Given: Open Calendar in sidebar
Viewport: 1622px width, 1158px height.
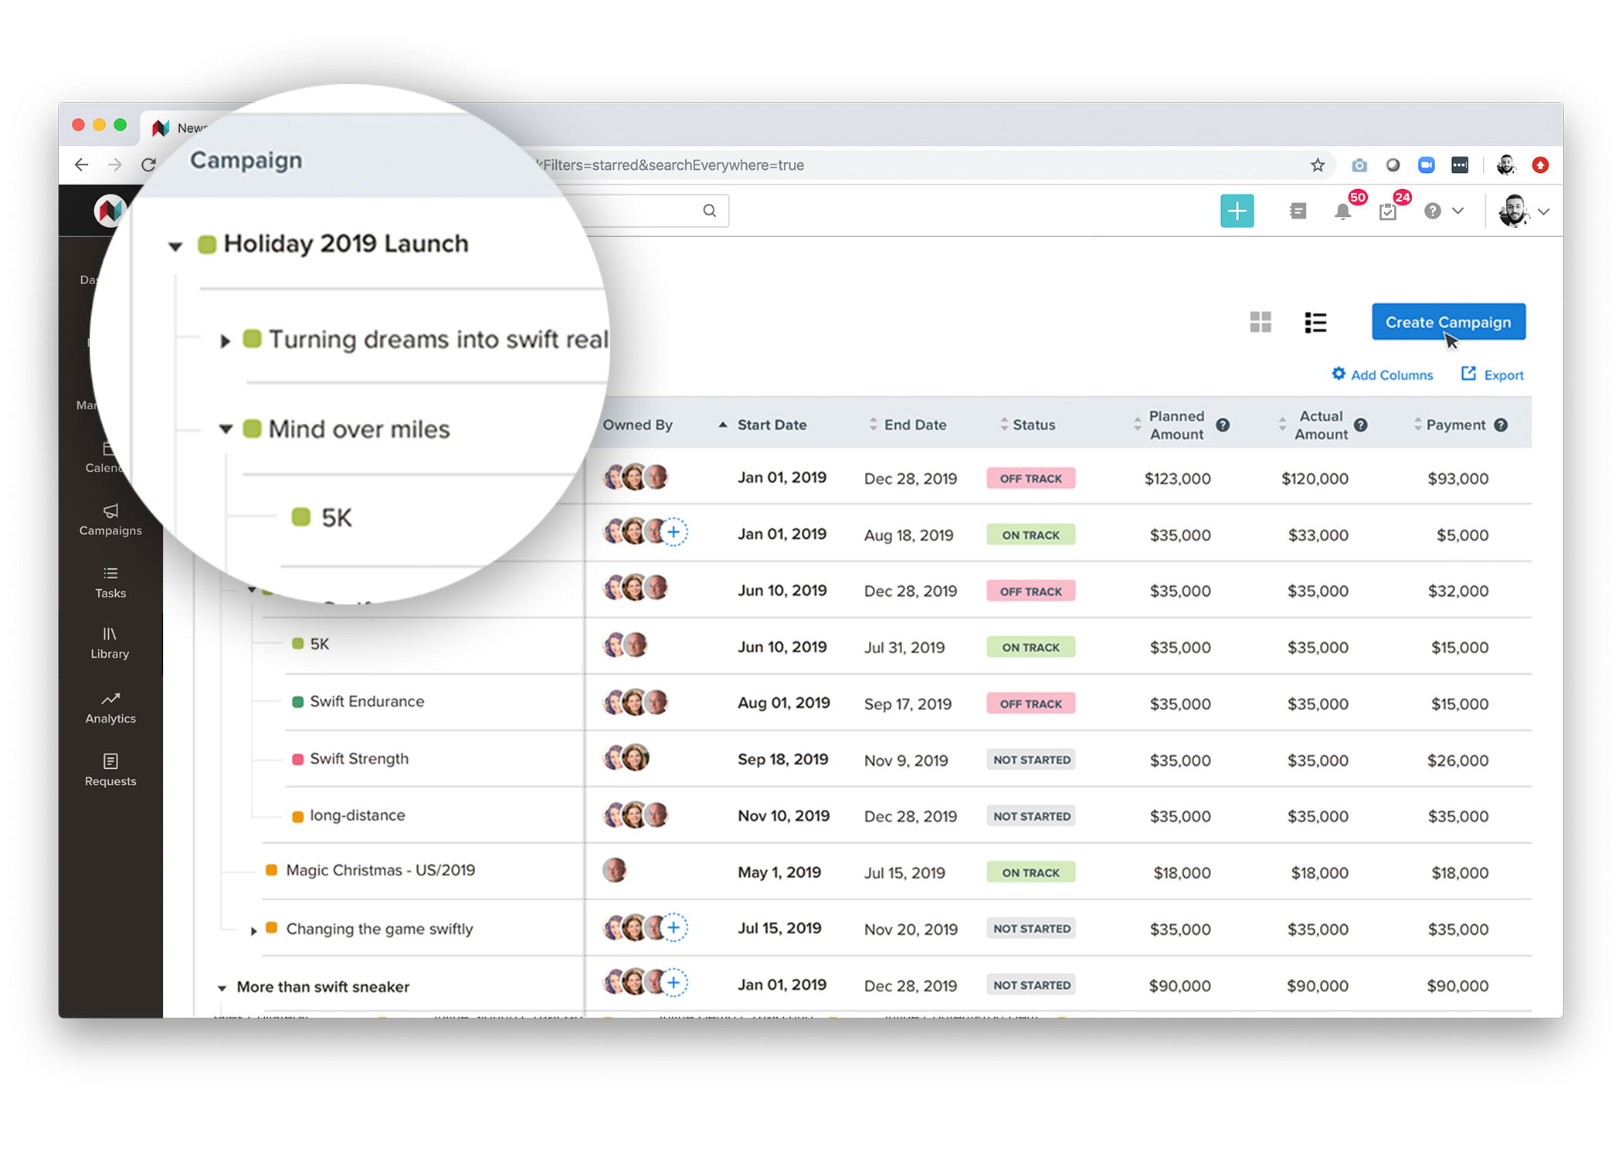Looking at the screenshot, I should pos(104,458).
